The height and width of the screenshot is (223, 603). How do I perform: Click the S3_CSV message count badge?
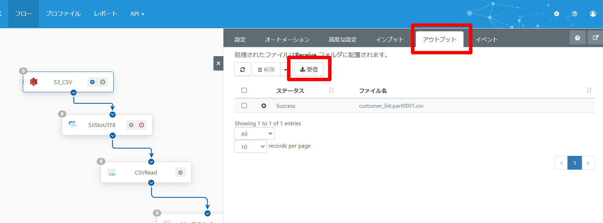point(23,71)
